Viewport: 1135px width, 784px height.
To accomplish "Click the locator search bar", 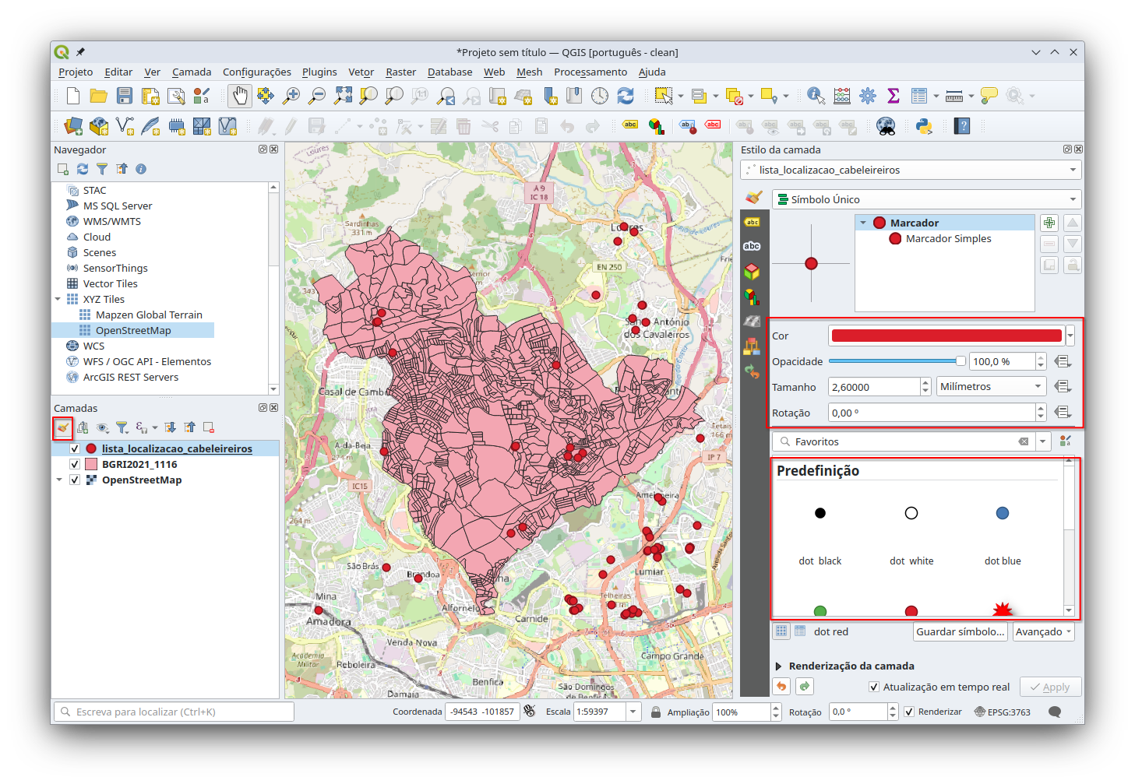I will (x=174, y=712).
